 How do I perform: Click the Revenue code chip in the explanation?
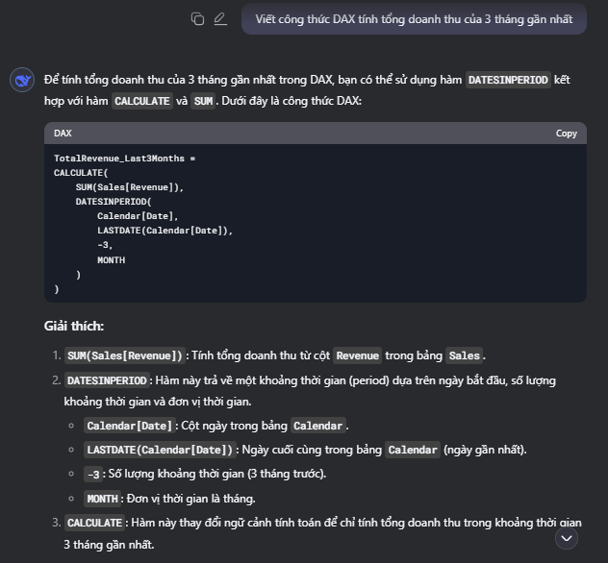pos(358,355)
